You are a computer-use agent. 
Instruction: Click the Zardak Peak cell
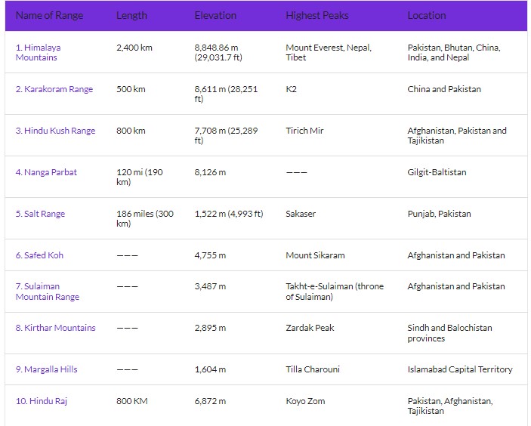coord(310,328)
